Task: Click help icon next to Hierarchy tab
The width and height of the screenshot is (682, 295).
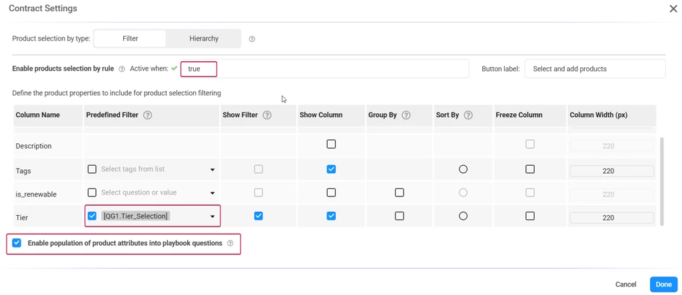Action: [252, 39]
